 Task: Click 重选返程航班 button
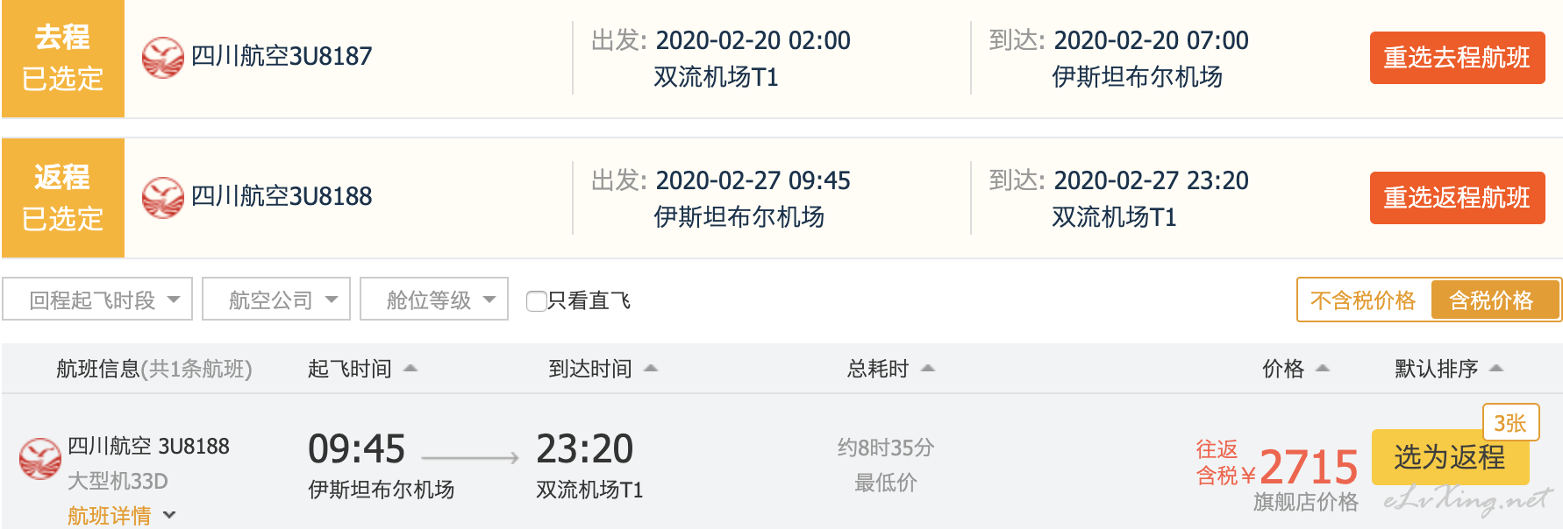pyautogui.click(x=1458, y=198)
